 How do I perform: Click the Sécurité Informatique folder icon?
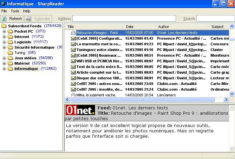click(10, 47)
